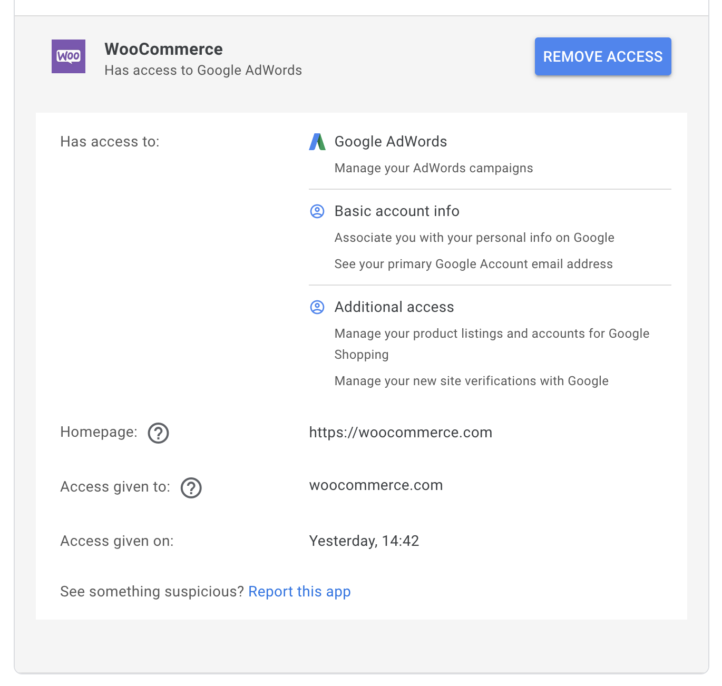Viewport: 722px width, 686px height.
Task: Click the WooCommerce purple logo icon
Action: 69,56
